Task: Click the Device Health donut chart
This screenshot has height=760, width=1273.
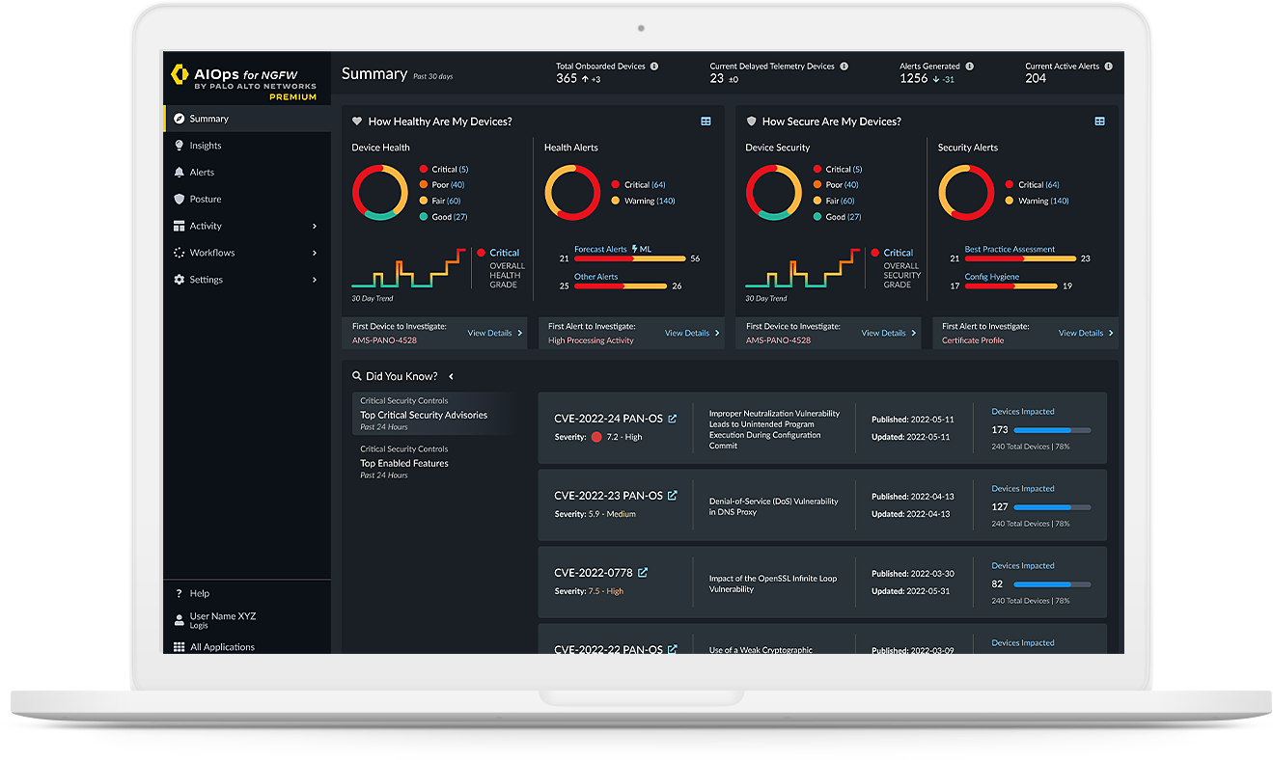Action: pos(379,193)
